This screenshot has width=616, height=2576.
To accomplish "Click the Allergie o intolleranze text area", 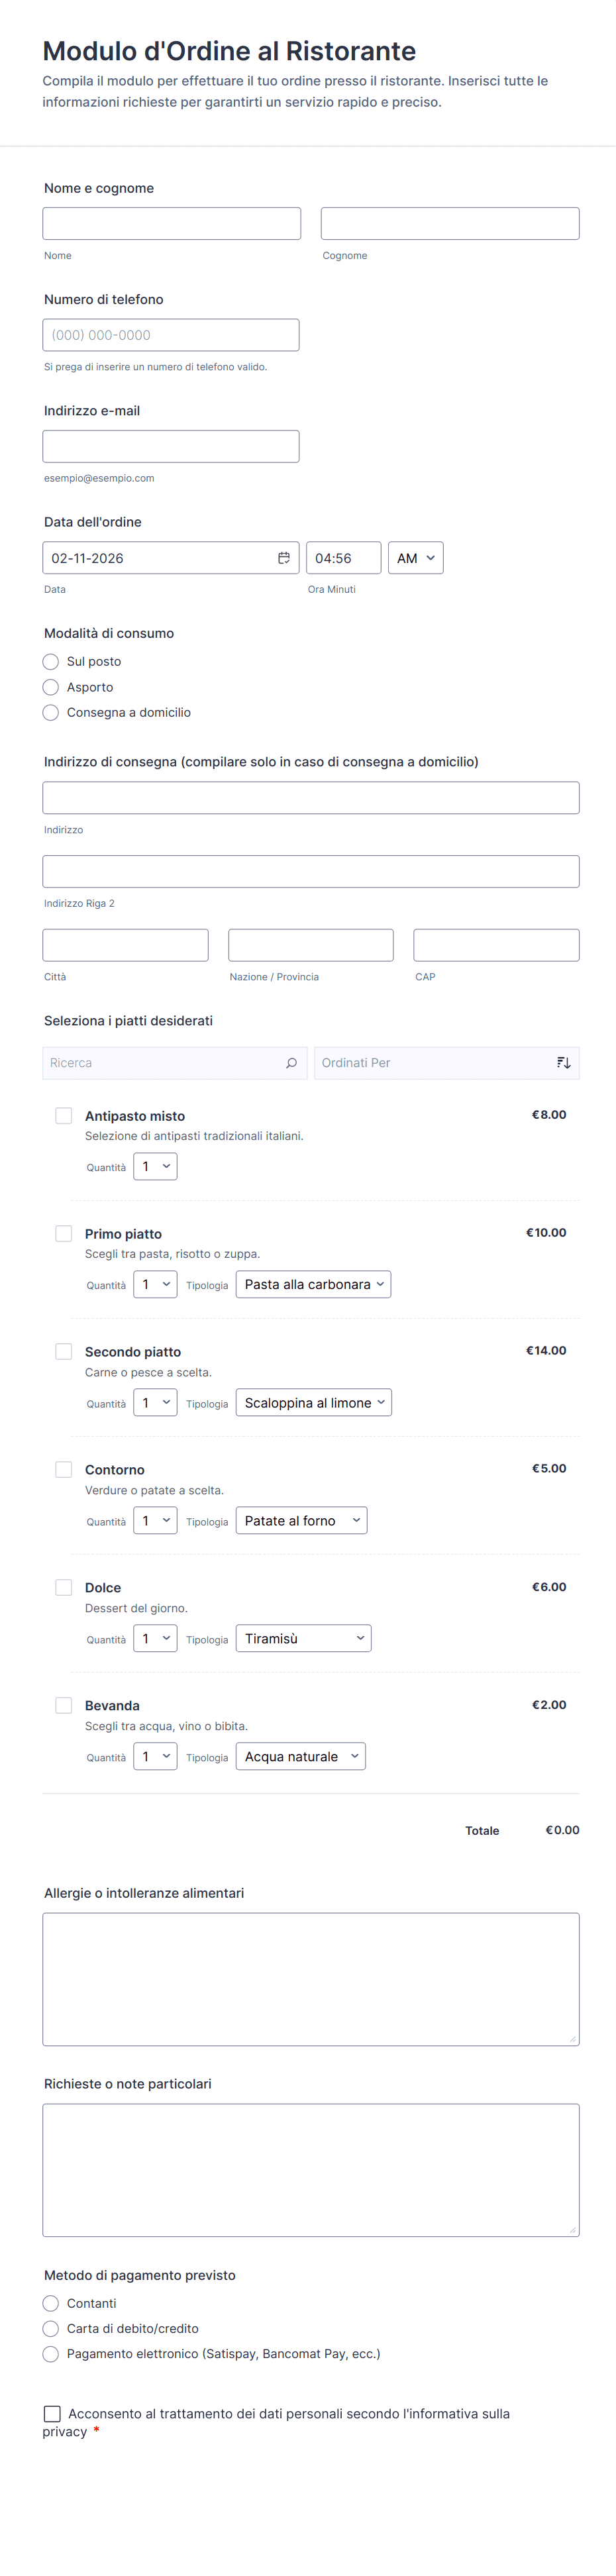I will click(x=310, y=1979).
